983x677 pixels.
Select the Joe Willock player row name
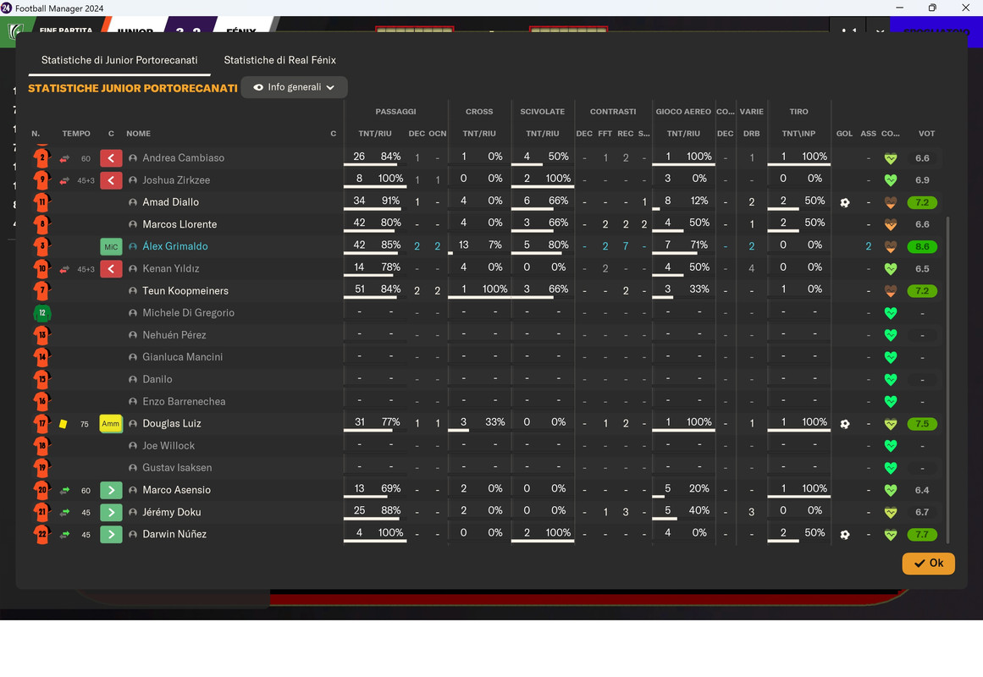point(168,446)
